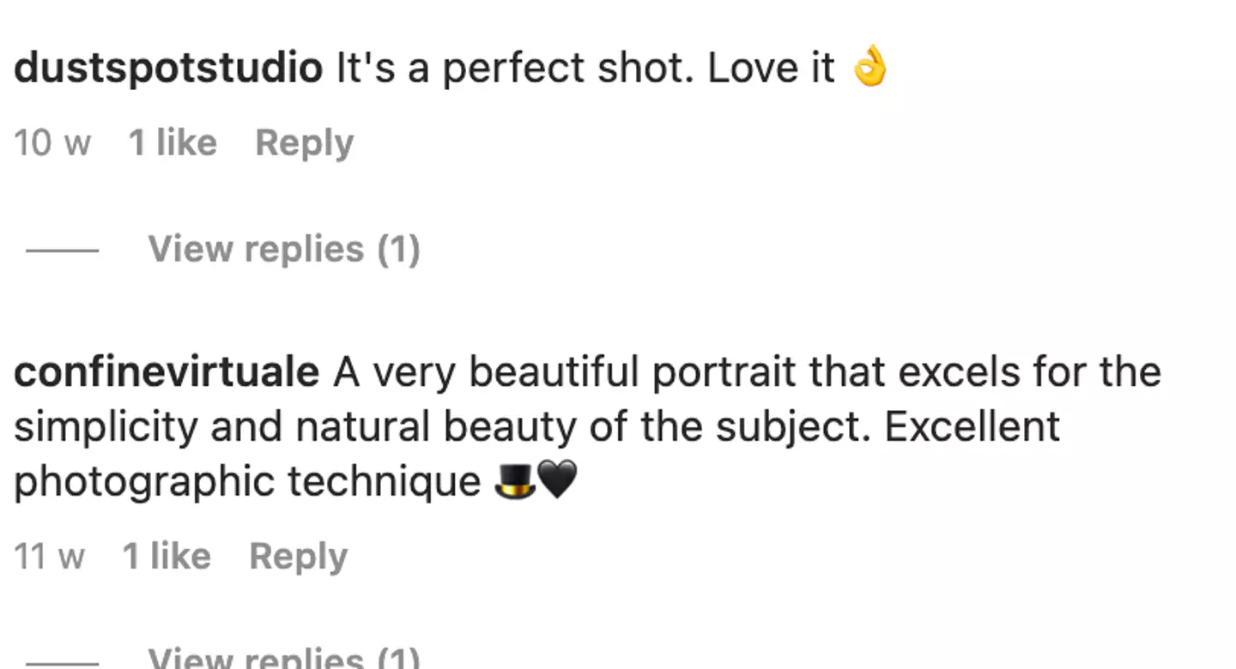Screen dimensions: 1236x669
Task: Click the top hat emoji
Action: (x=515, y=481)
